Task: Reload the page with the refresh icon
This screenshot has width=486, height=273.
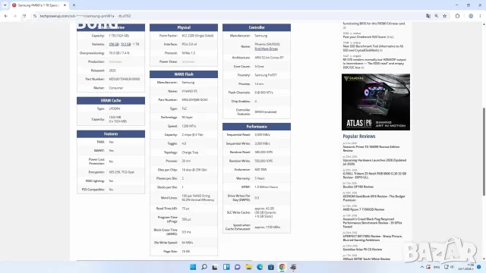Action: tap(24, 16)
